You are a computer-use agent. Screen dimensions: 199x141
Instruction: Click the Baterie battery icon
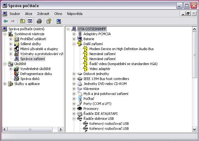tap(80, 39)
